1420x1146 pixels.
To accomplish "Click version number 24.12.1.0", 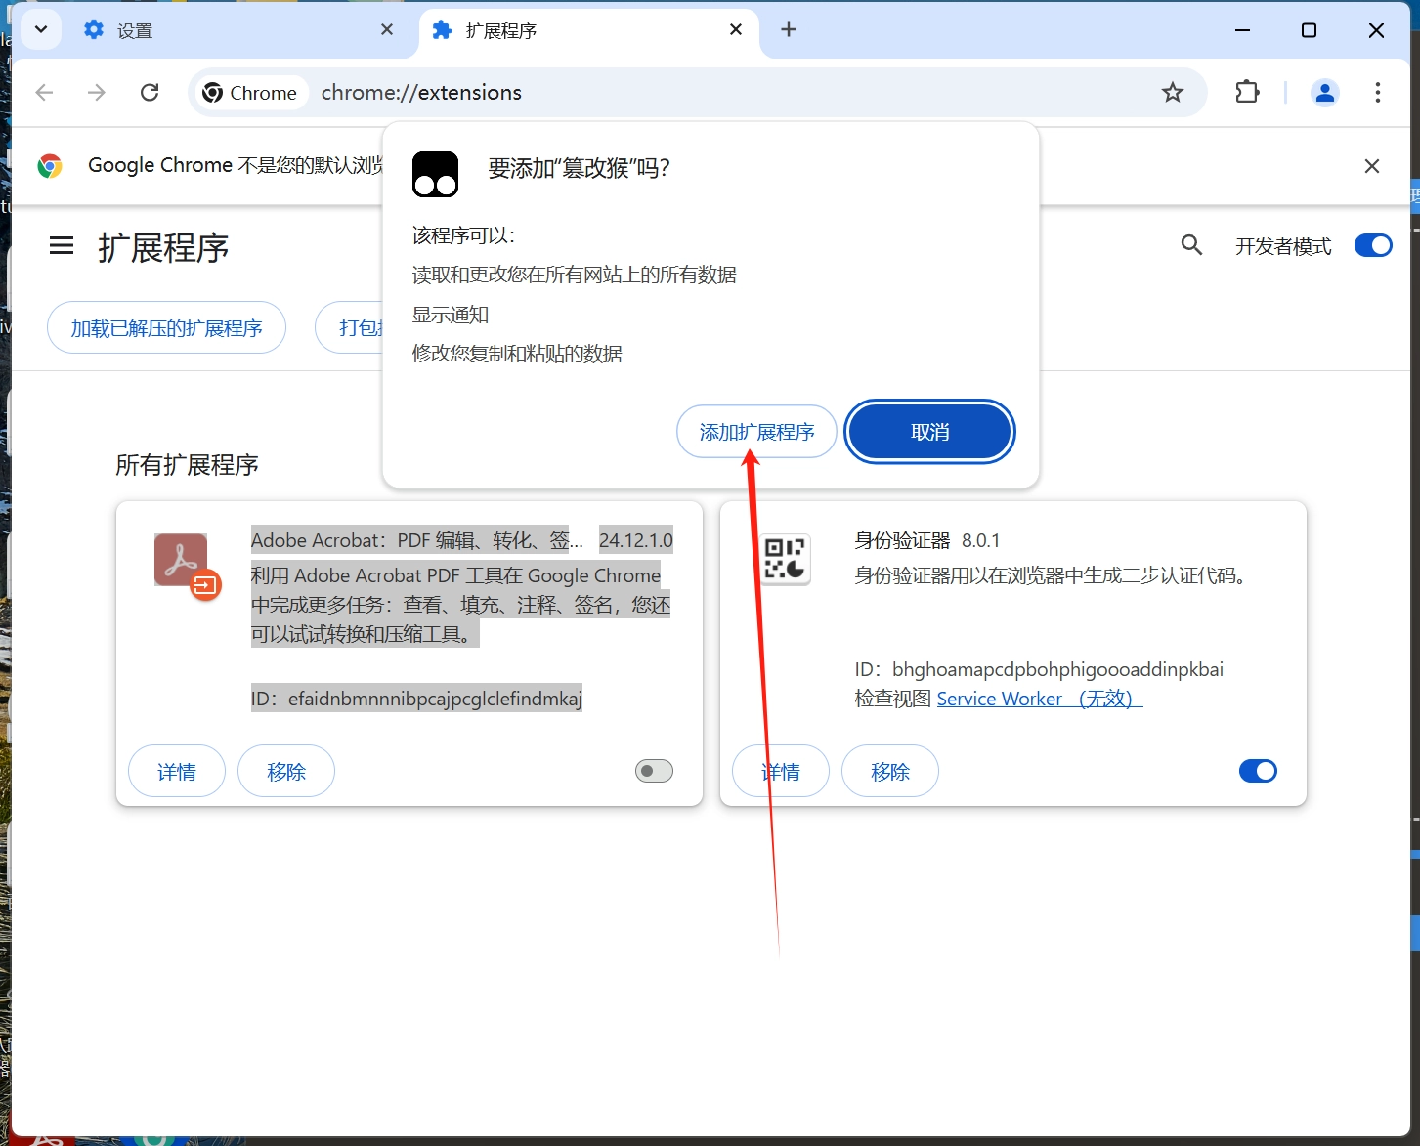I will point(636,540).
